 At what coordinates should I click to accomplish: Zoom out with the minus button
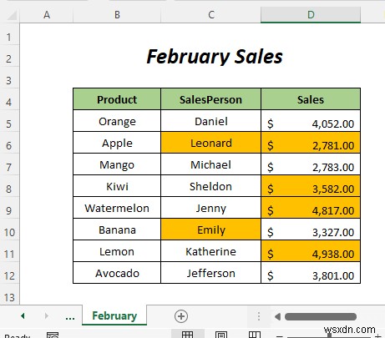click(280, 336)
